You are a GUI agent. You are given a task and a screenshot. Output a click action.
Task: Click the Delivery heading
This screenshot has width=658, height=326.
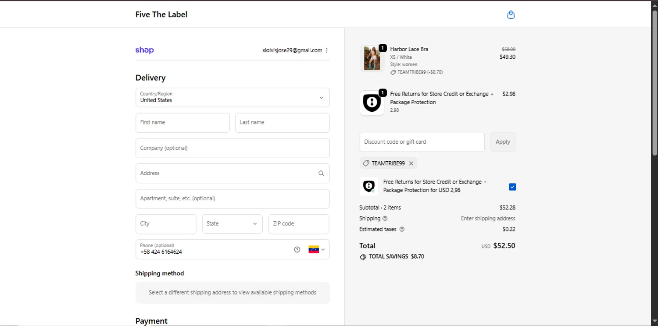[150, 78]
